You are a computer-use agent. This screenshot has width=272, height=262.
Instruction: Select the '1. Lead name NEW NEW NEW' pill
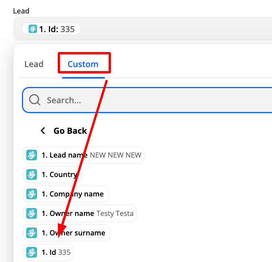point(84,155)
